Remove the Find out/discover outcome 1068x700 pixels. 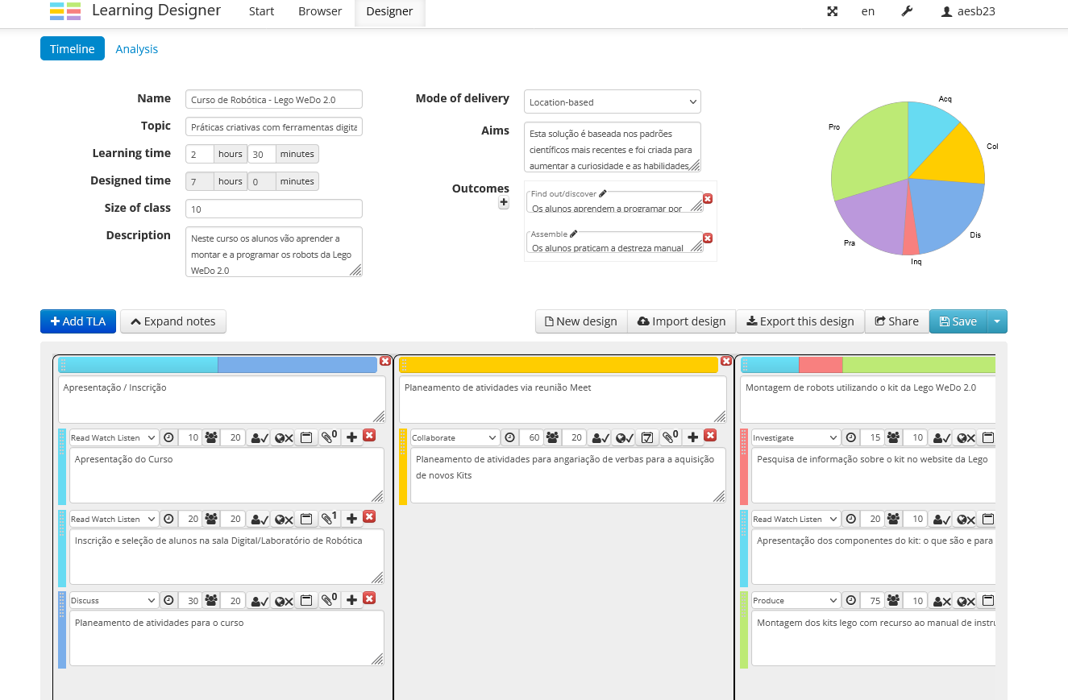pos(708,198)
